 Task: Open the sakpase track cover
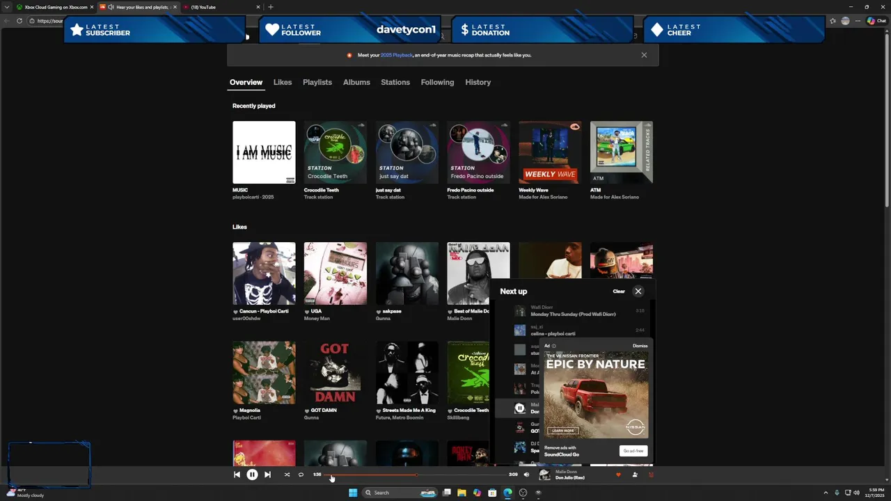[x=407, y=273]
